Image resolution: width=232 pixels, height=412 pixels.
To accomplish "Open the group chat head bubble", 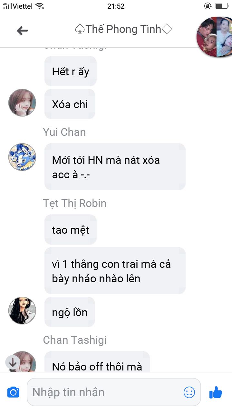I will click(214, 37).
